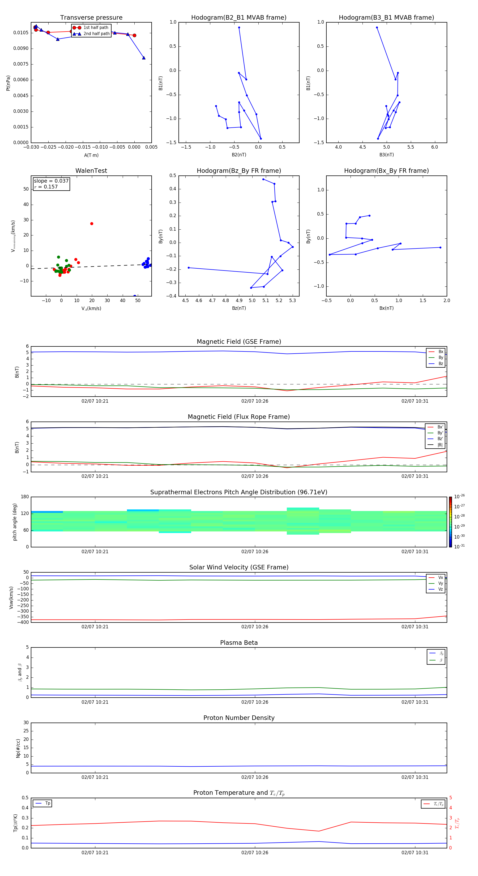Viewport: 478px width, 876px height.
Task: Click the pitch angle spectrogram color bar
Action: coord(450,522)
